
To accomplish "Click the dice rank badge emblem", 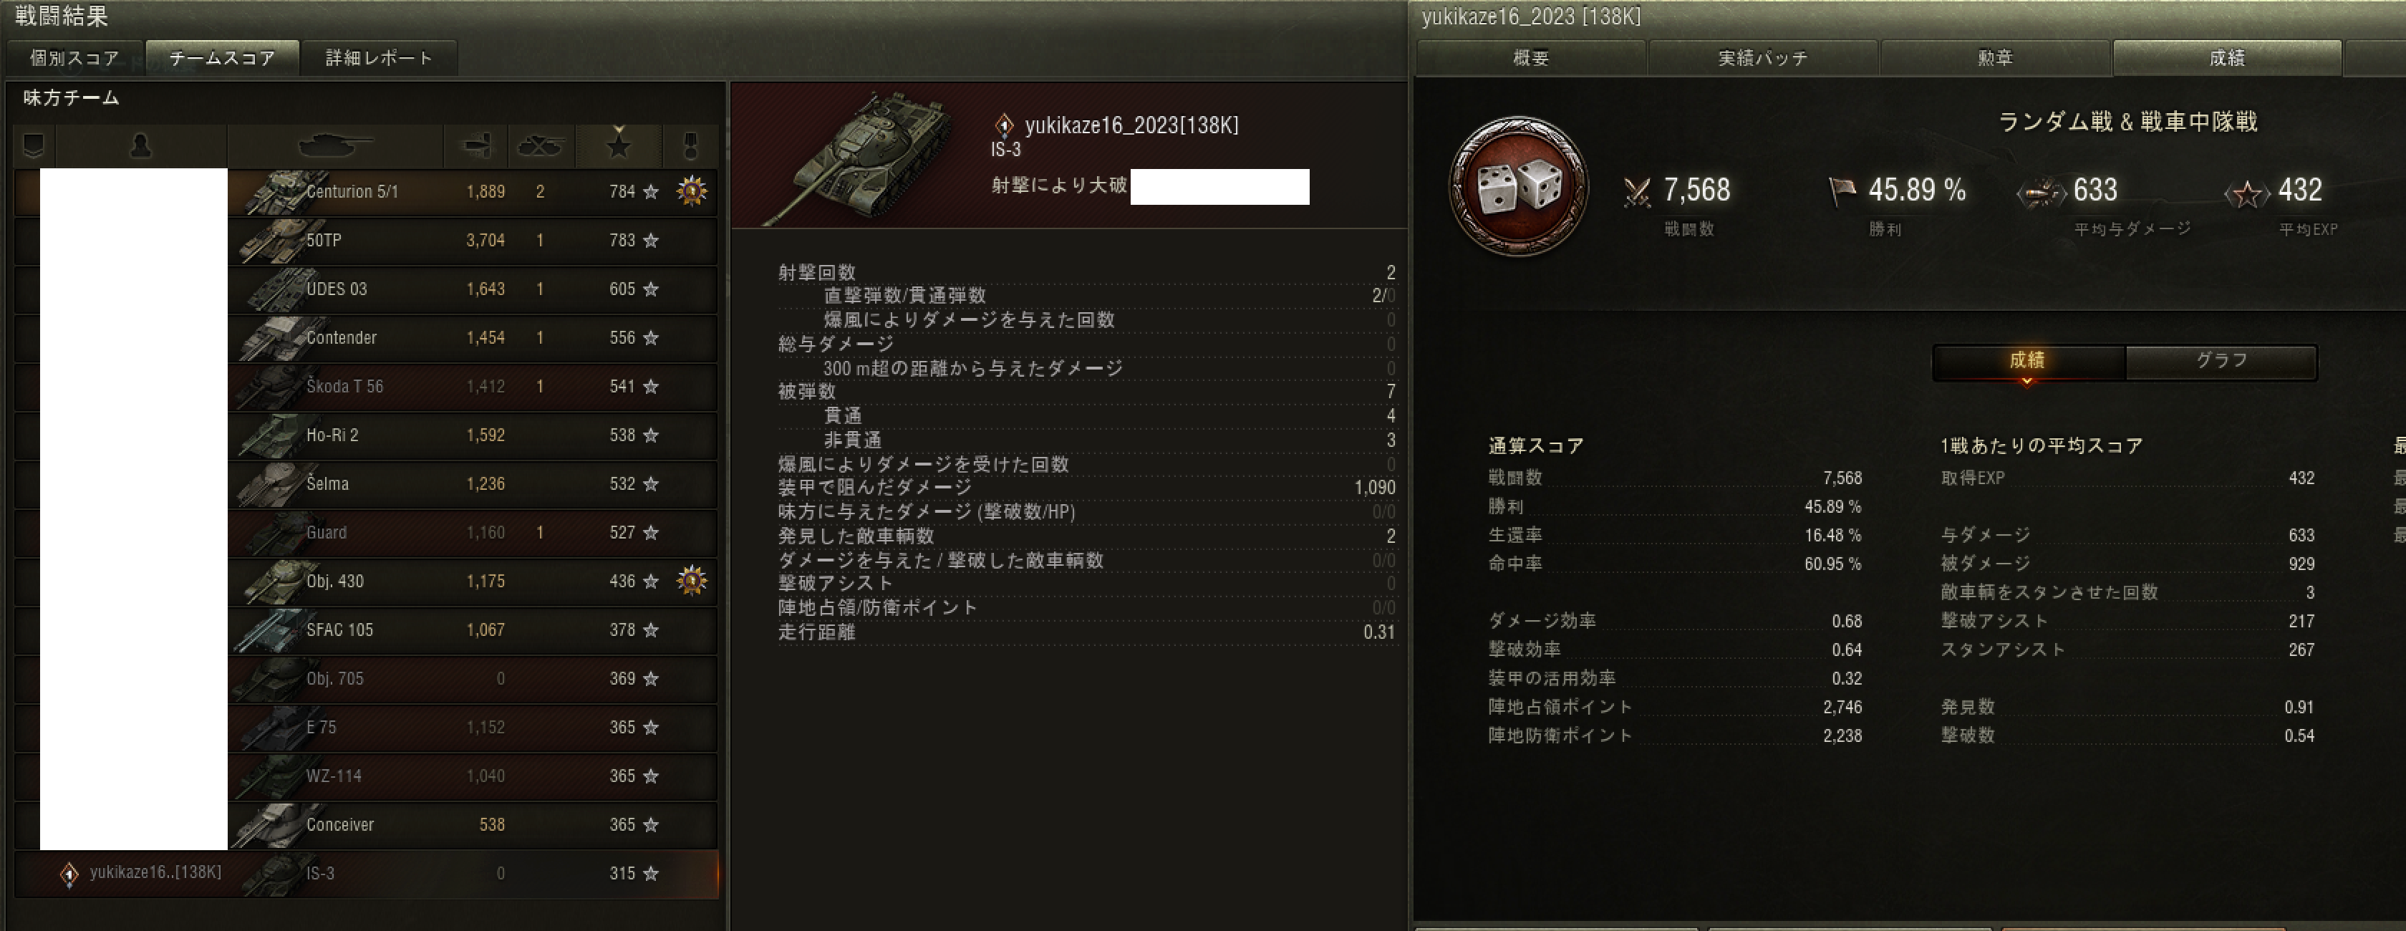I will (x=1518, y=187).
